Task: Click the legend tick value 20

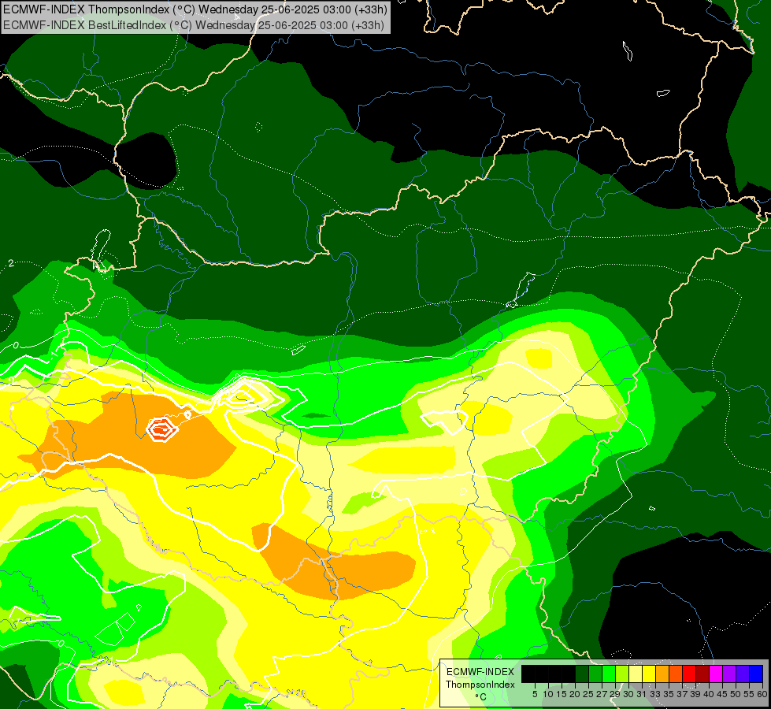Action: click(575, 694)
